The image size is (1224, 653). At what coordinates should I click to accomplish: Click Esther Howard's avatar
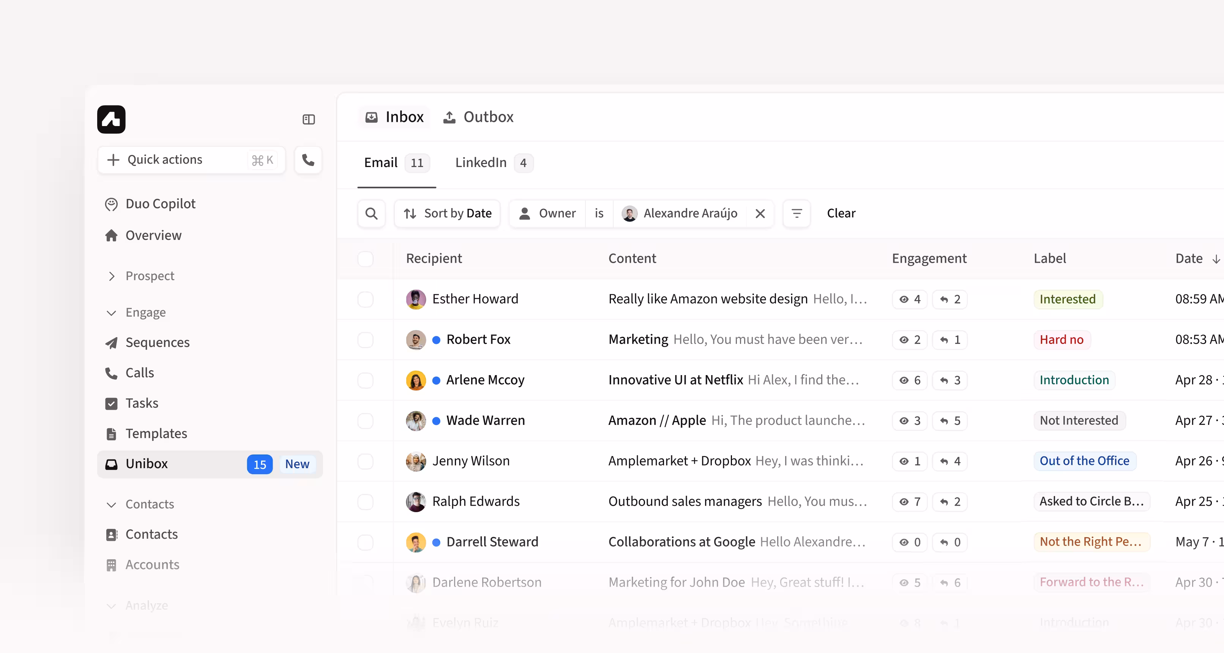[x=416, y=300]
